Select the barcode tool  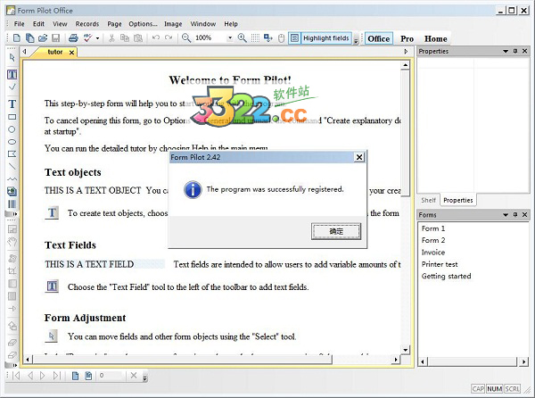[12, 204]
